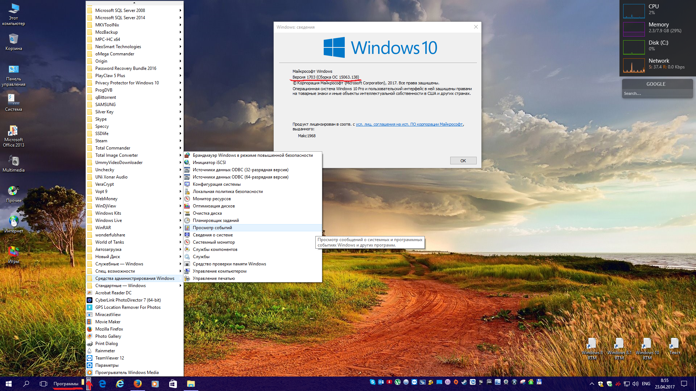Expand Total Commander submenu
696x391 pixels.
(x=134, y=148)
